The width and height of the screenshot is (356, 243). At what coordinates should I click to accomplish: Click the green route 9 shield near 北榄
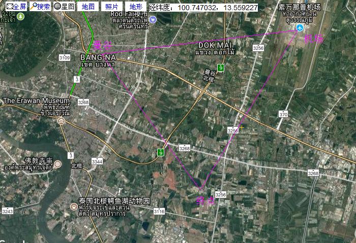tap(220, 67)
